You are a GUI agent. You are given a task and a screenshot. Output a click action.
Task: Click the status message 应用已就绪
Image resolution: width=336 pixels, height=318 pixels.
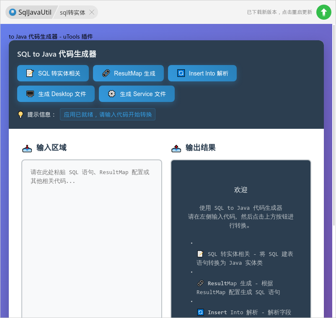(x=108, y=115)
